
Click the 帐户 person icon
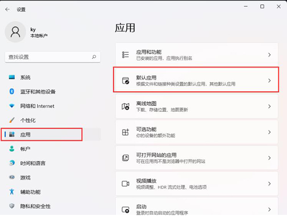[11, 149]
